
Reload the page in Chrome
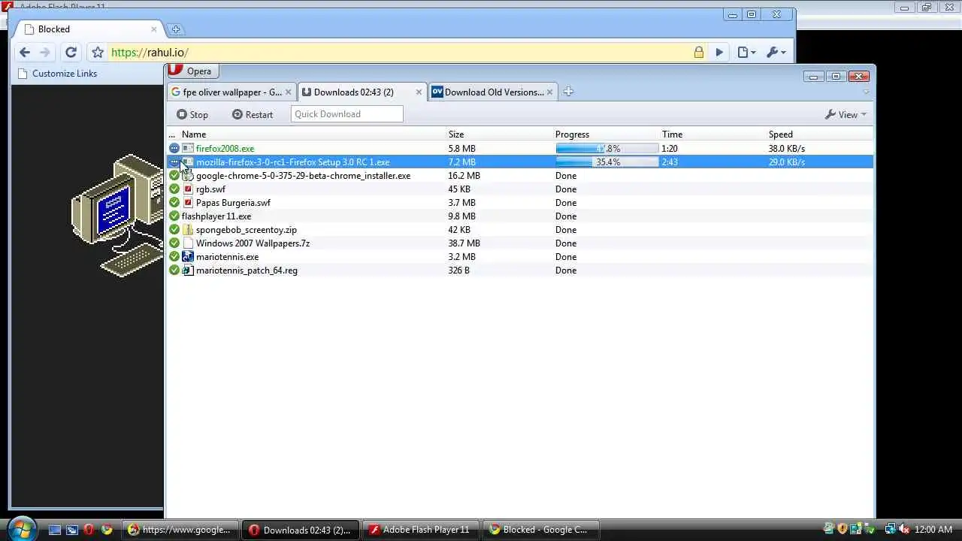[x=71, y=52]
